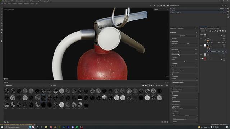Select the black mask thumbnail of Edges layer
230x129 pixels.
[208, 46]
